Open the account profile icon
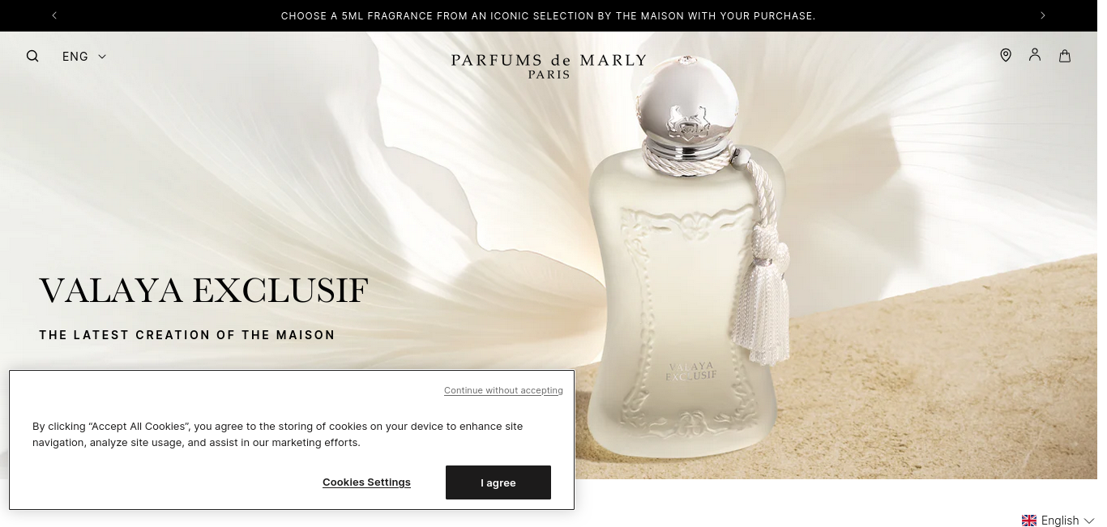 1035,55
